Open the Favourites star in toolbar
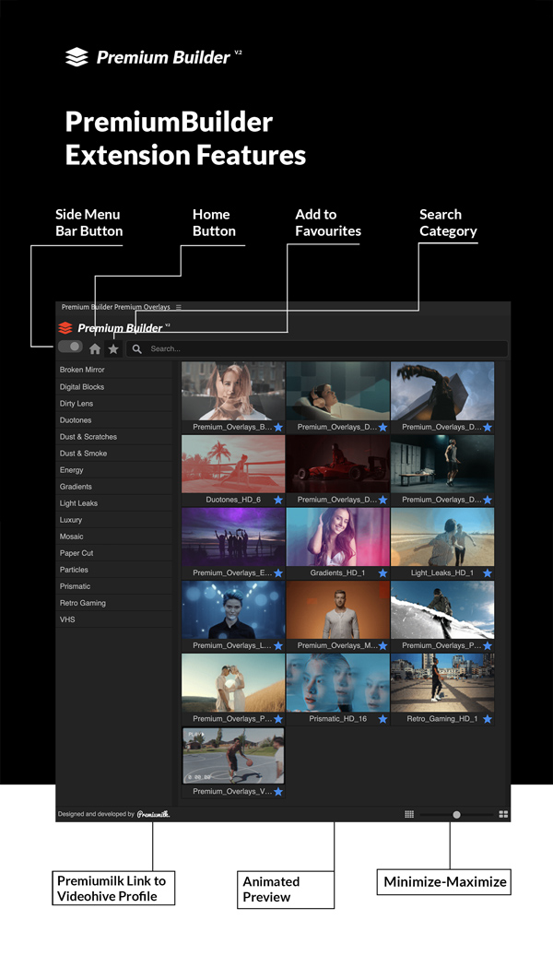The width and height of the screenshot is (553, 967). point(113,349)
